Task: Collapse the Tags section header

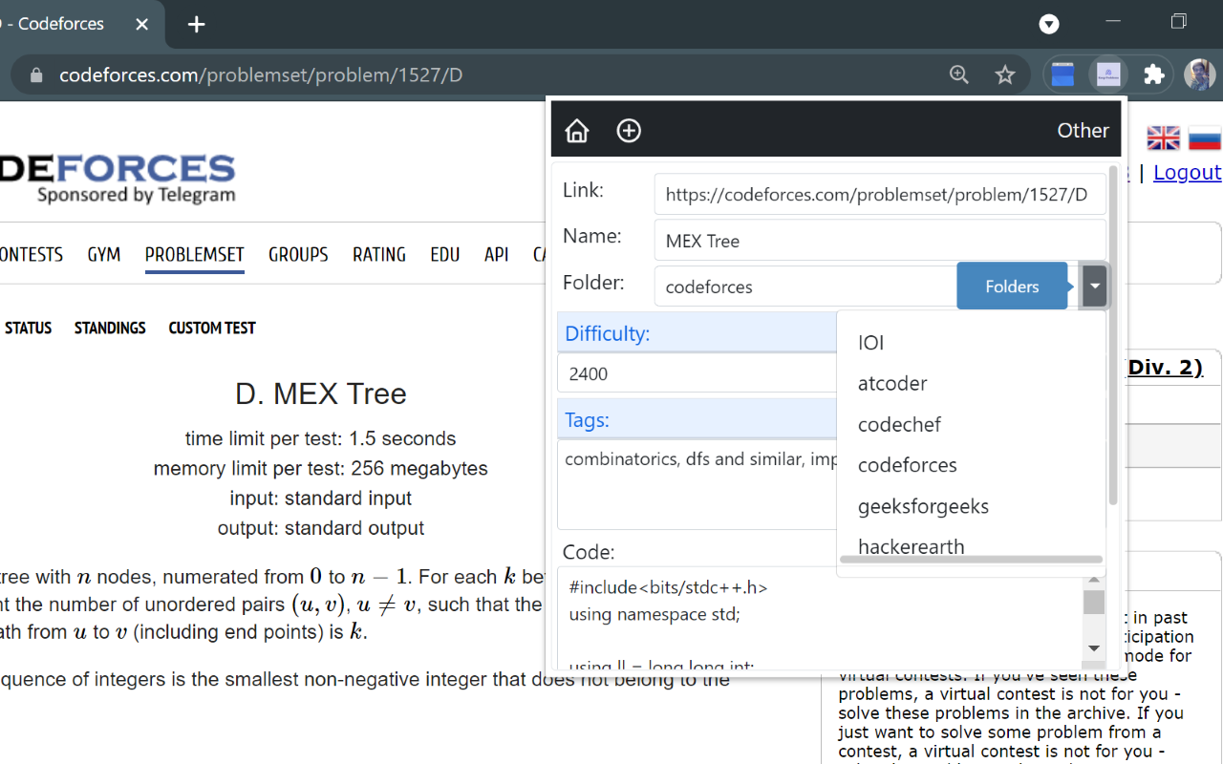Action: point(697,419)
